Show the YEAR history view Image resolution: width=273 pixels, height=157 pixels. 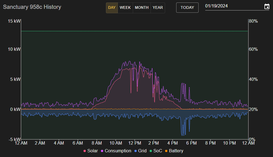click(158, 8)
